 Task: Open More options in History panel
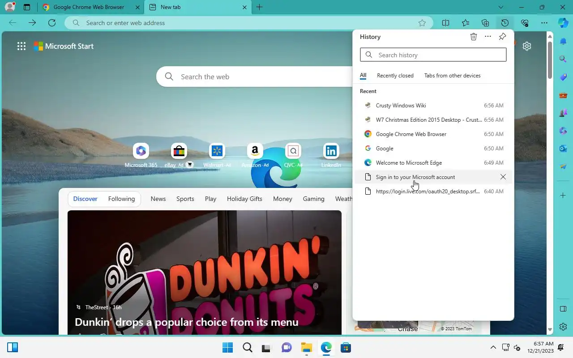click(x=488, y=37)
